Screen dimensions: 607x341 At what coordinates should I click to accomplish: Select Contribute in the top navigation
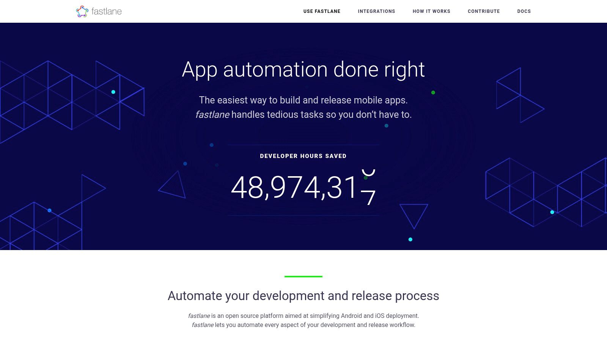[484, 11]
